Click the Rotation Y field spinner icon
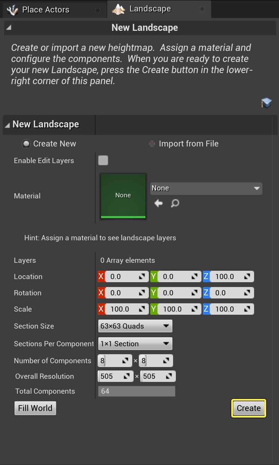279x465 pixels. pyautogui.click(x=195, y=293)
